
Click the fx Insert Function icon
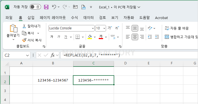53,55
